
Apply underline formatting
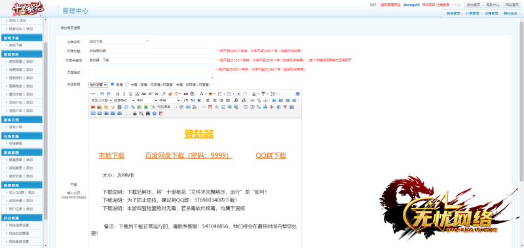(130, 94)
